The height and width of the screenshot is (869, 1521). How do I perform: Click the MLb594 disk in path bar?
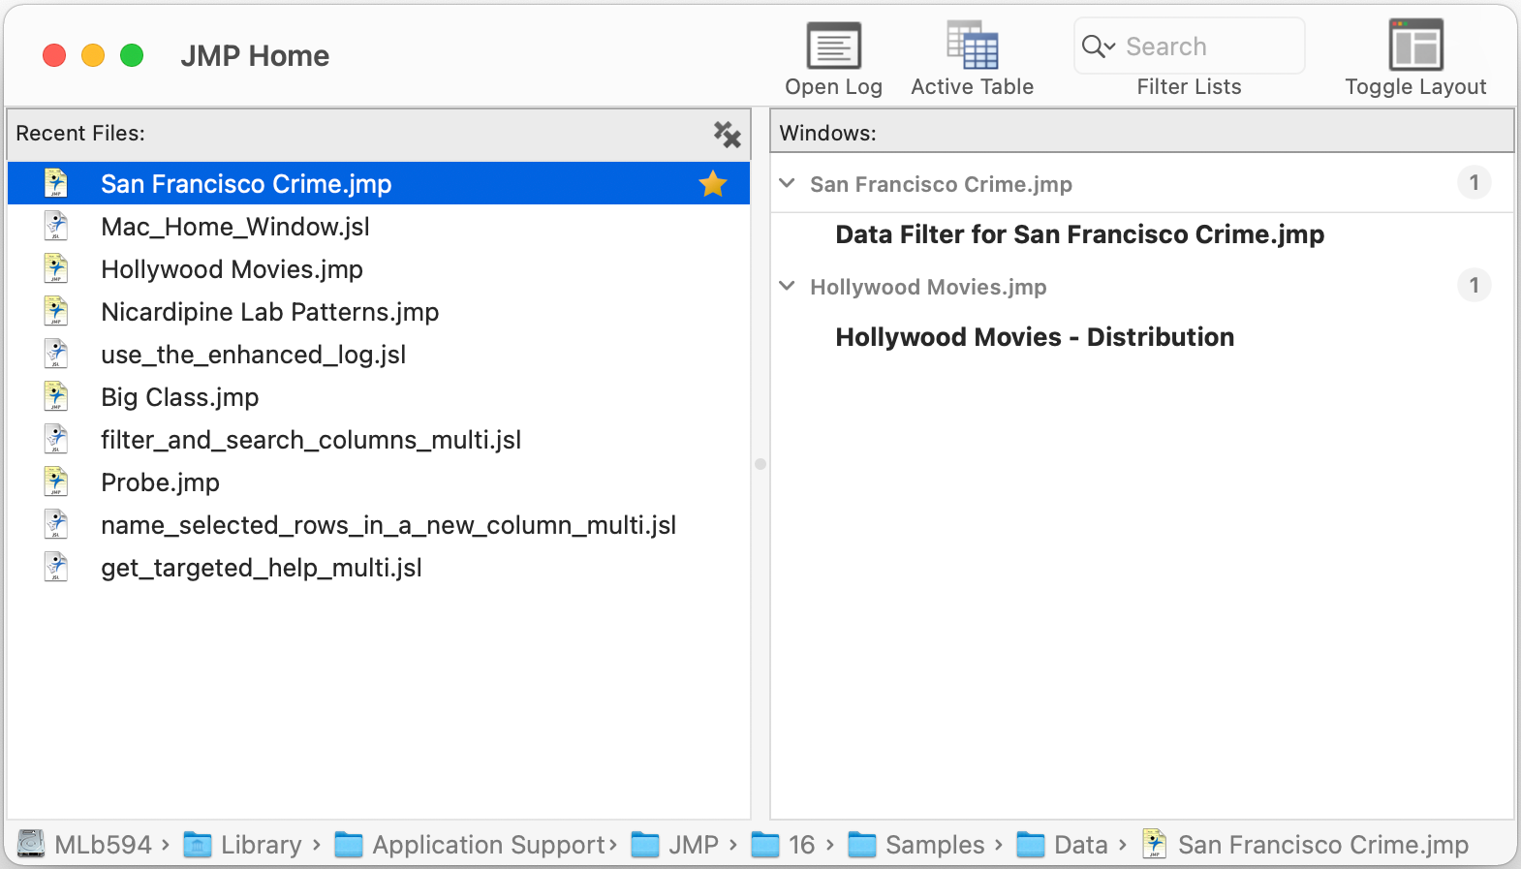click(102, 845)
